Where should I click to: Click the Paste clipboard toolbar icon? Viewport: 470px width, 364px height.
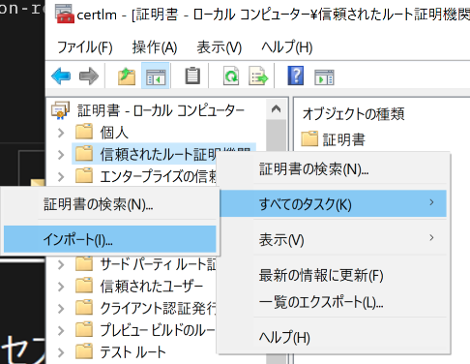192,76
